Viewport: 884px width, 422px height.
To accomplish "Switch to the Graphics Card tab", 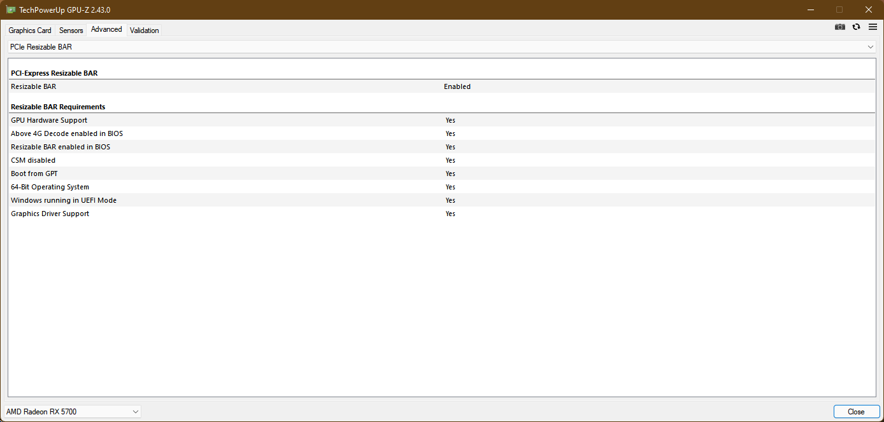I will click(30, 31).
